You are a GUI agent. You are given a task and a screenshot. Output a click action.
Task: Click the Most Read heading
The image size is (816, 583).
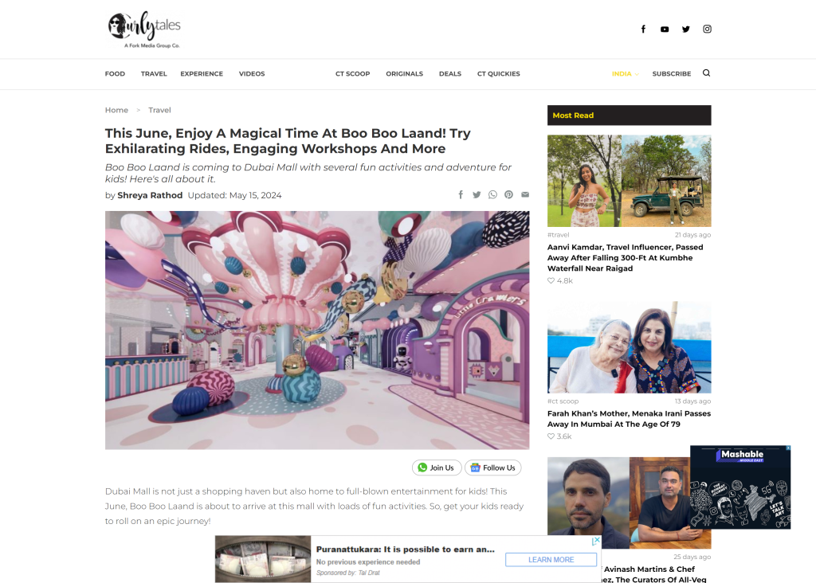click(573, 115)
